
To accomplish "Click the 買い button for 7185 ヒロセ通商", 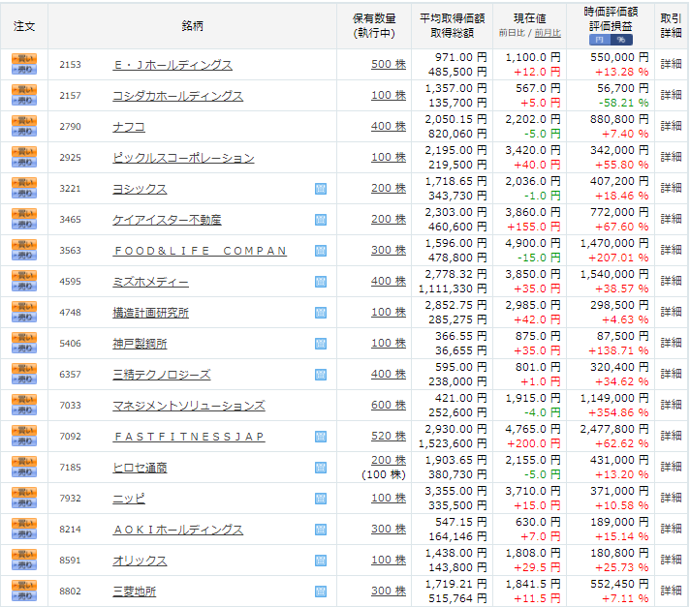I will (x=24, y=462).
